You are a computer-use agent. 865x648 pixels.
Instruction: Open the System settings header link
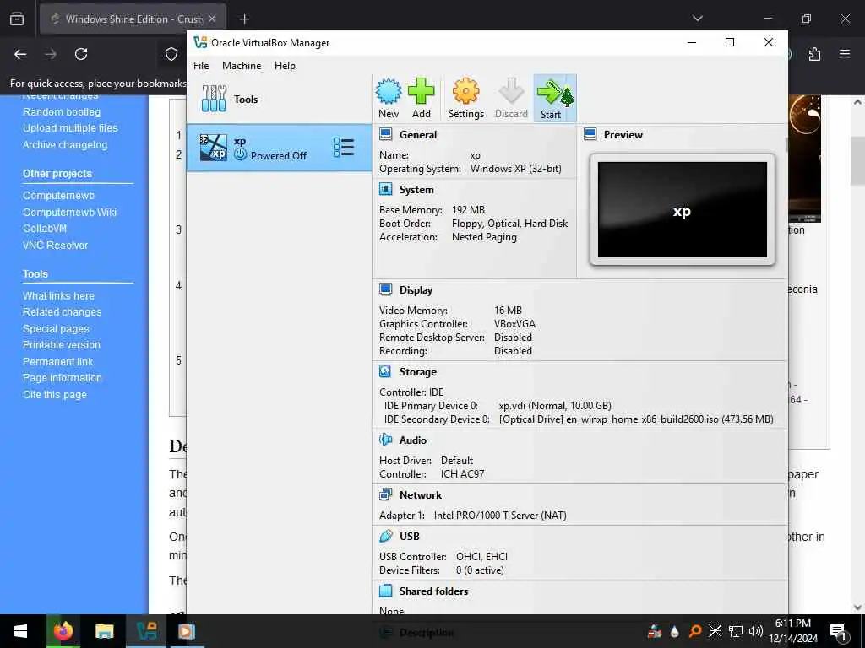pyautogui.click(x=416, y=190)
